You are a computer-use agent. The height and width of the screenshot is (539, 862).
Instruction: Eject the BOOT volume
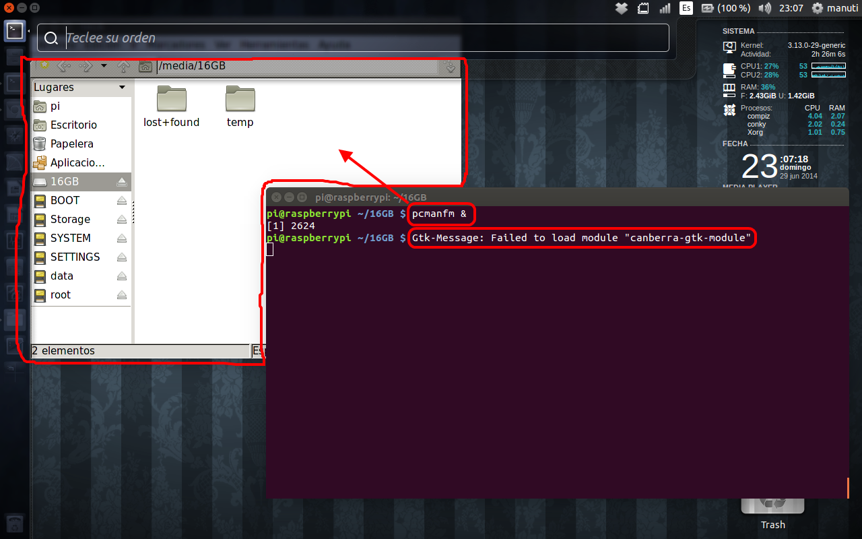(122, 201)
